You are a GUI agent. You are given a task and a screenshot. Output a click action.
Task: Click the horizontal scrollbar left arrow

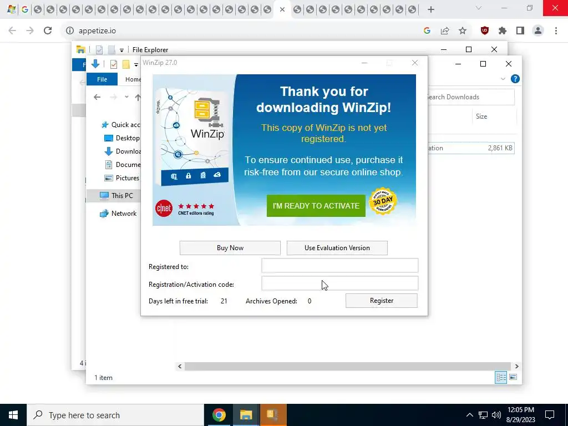(180, 366)
